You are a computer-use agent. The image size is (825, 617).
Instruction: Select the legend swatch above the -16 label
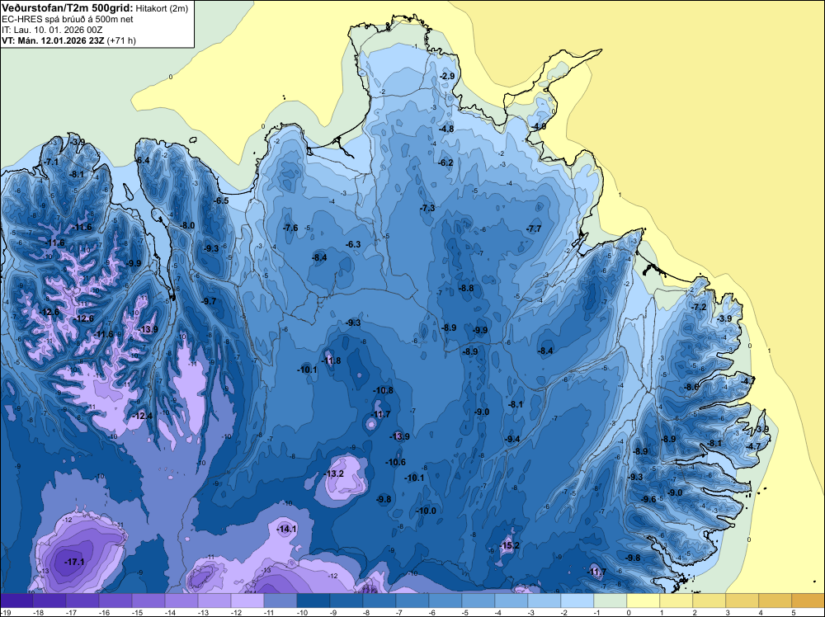coord(115,601)
